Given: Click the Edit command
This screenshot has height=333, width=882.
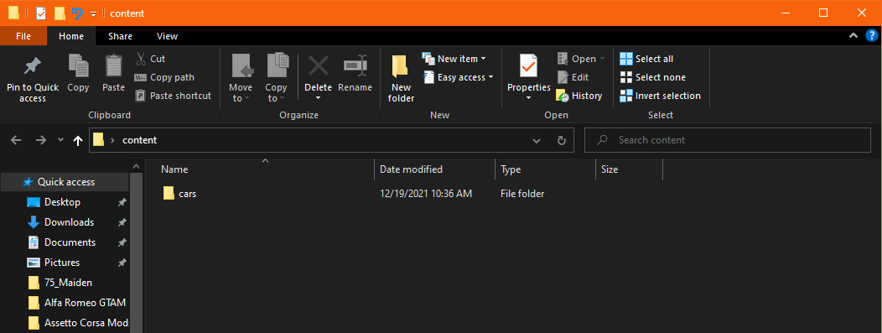Looking at the screenshot, I should click(x=573, y=77).
